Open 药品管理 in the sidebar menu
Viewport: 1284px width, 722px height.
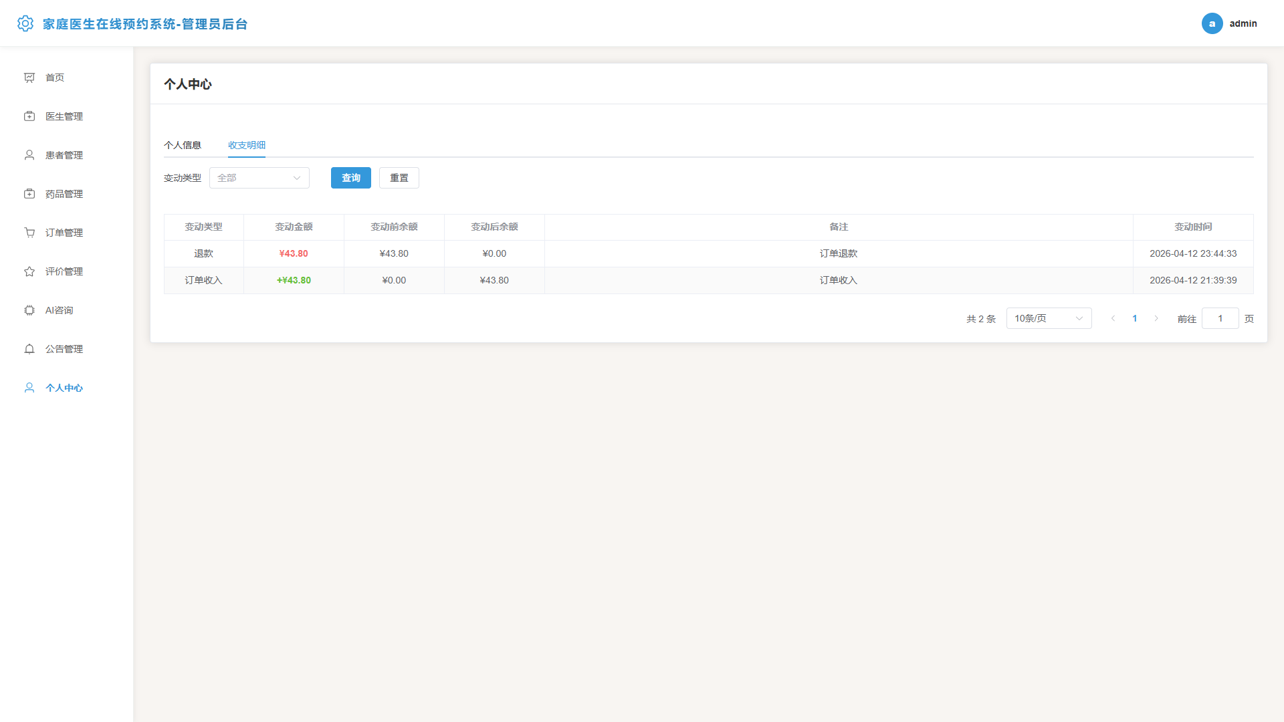click(67, 194)
